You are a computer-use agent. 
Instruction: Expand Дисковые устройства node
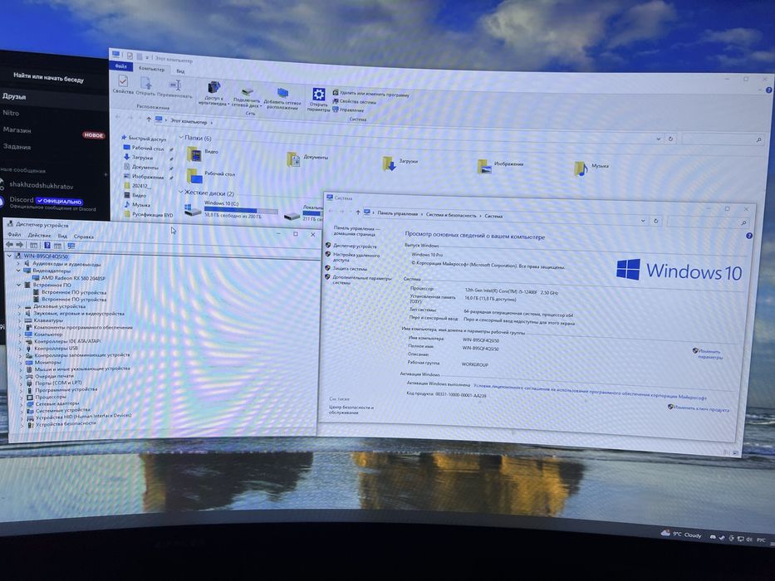click(x=19, y=306)
